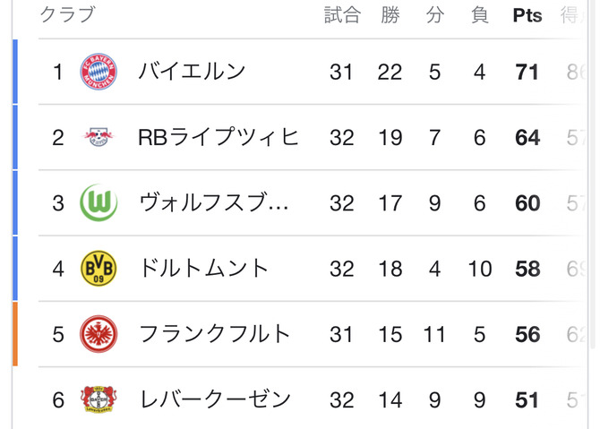Image resolution: width=600 pixels, height=429 pixels.
Task: Click the Bayern Munich club crest
Action: [x=98, y=72]
